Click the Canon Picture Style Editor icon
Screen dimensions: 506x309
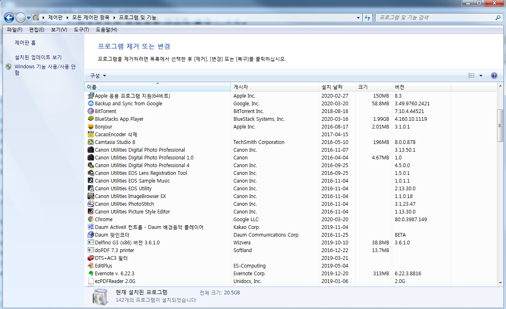coord(91,212)
